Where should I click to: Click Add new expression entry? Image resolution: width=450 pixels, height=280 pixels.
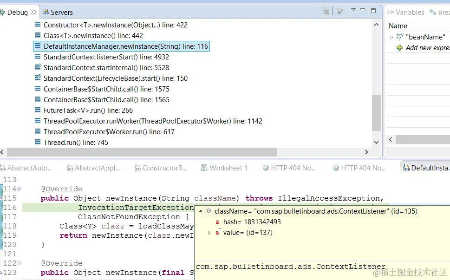(x=428, y=48)
